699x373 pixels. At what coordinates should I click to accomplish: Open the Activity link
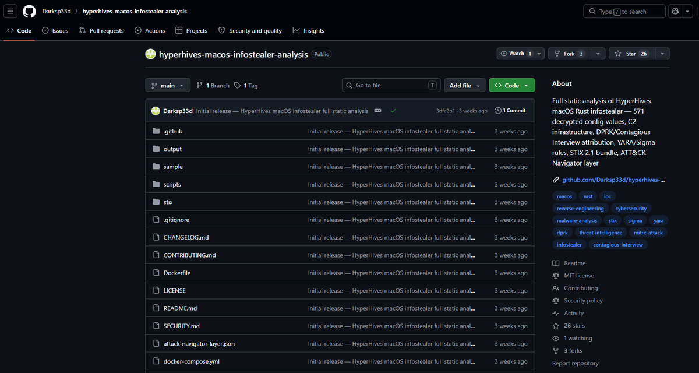(x=568, y=313)
